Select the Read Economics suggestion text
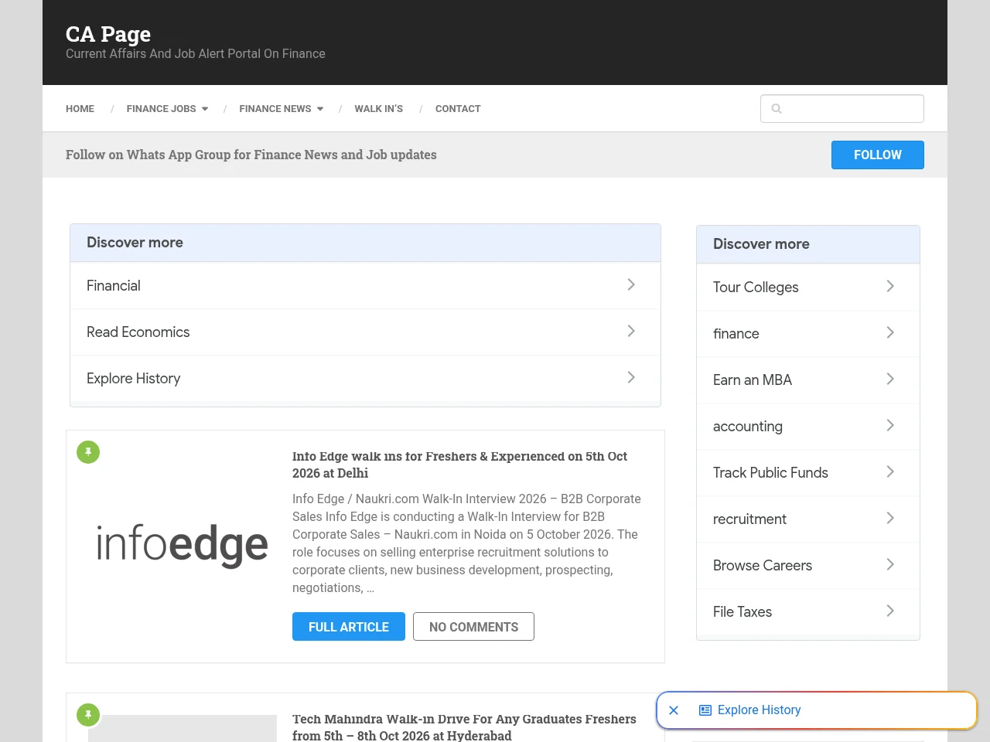 click(x=138, y=332)
